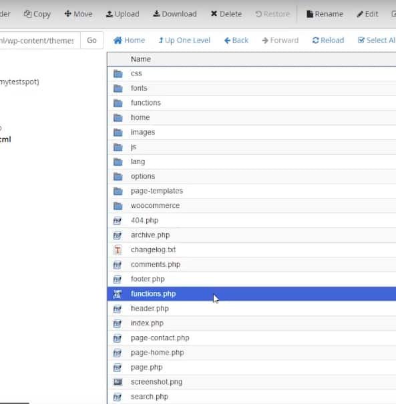Click the Move toolbar icon
The image size is (396, 404).
67,13
